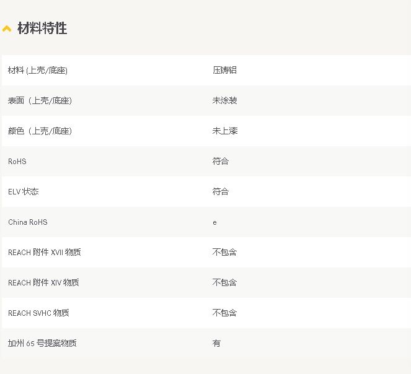Select the 表面 (上壳/底座) row label
The image size is (411, 374).
point(40,100)
